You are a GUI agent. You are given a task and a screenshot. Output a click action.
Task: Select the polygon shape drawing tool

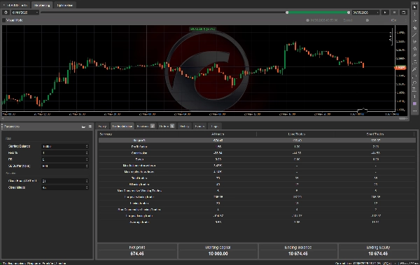414,48
